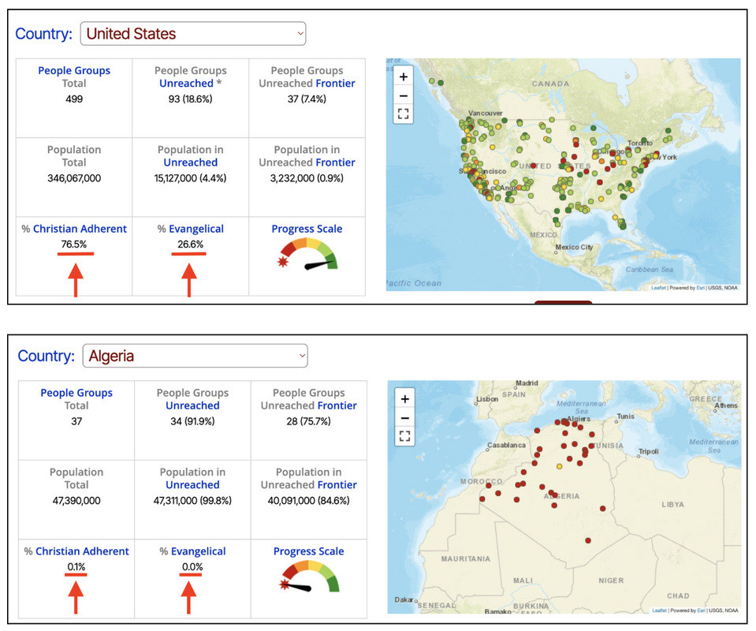The width and height of the screenshot is (756, 631).
Task: Click the Algeria progress scale gauge
Action: pyautogui.click(x=310, y=577)
